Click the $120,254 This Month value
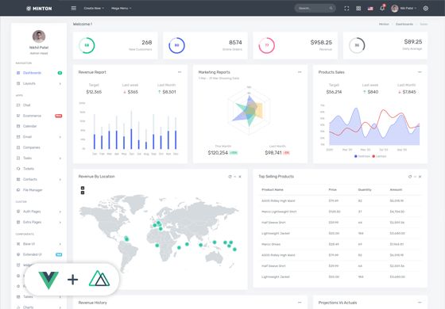The image size is (445, 309). coord(218,153)
